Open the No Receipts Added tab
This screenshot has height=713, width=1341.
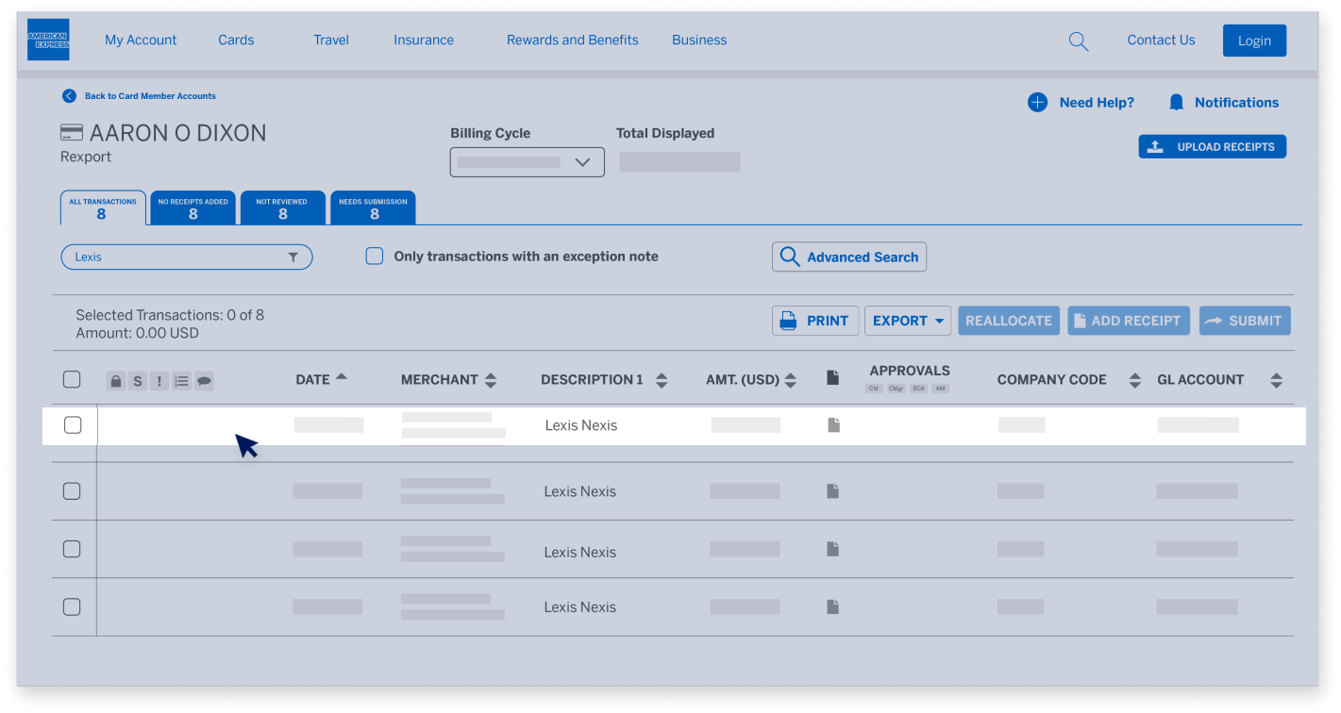(193, 207)
